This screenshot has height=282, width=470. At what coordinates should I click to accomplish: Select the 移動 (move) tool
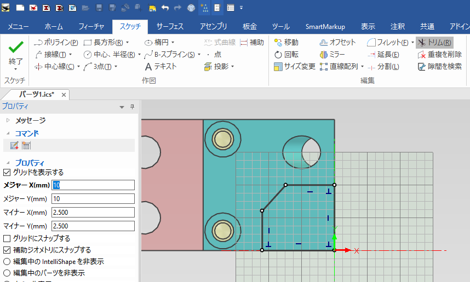pos(286,42)
